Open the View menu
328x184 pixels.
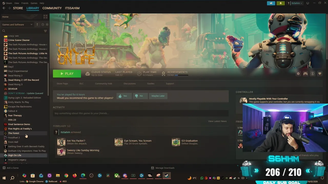[17, 3]
